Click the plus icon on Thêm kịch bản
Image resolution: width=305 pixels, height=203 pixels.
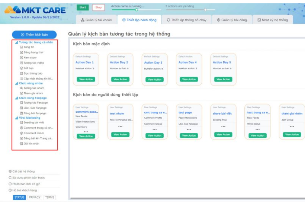[x=23, y=35]
